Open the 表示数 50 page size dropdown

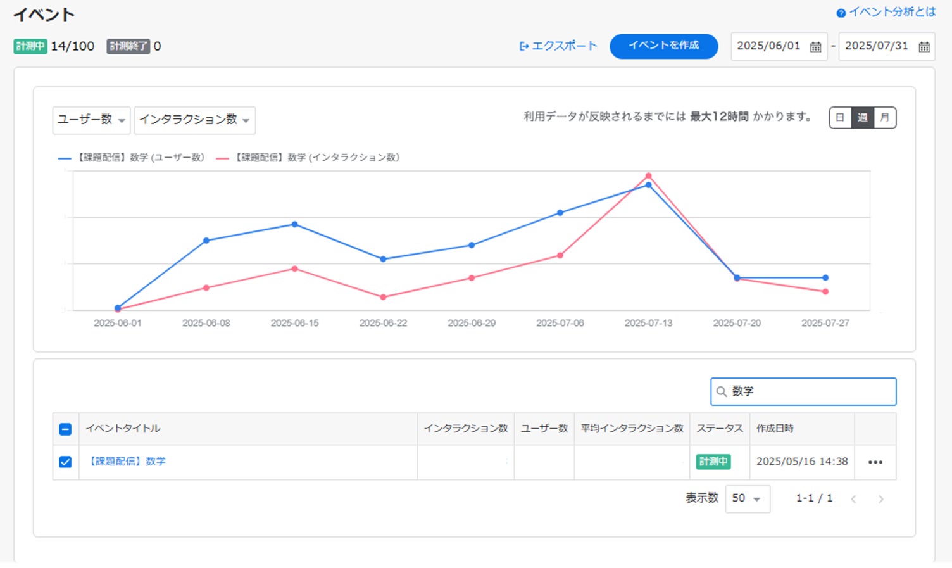click(747, 499)
